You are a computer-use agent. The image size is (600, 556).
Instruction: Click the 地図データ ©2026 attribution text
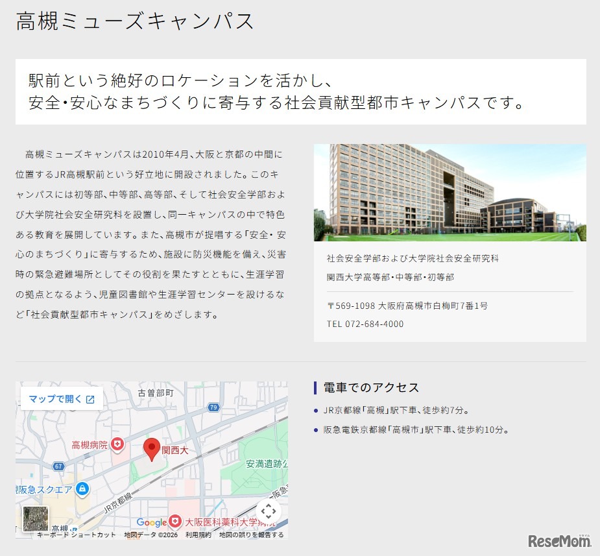point(150,535)
